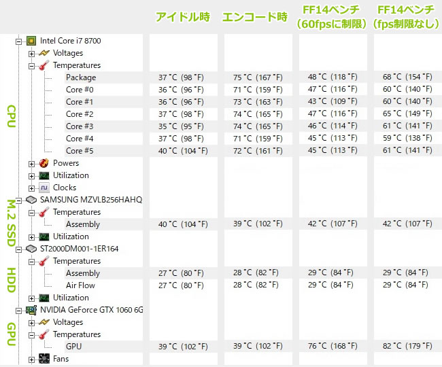This screenshot has height=367, width=442.
Task: Select the GPU temperature row
Action: [103, 347]
